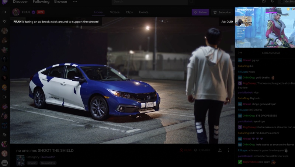Click the emote after time to spam
The image size is (295, 167).
click(286, 150)
